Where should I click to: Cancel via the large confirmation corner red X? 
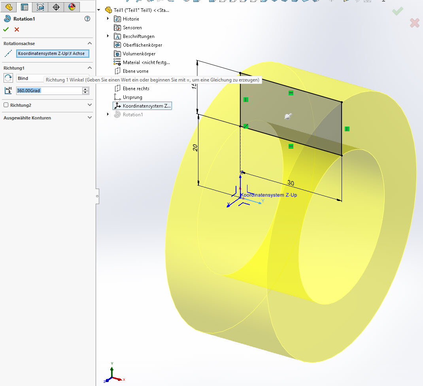(415, 23)
